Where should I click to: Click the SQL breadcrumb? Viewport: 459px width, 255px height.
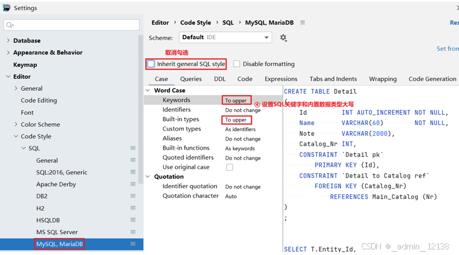[228, 22]
